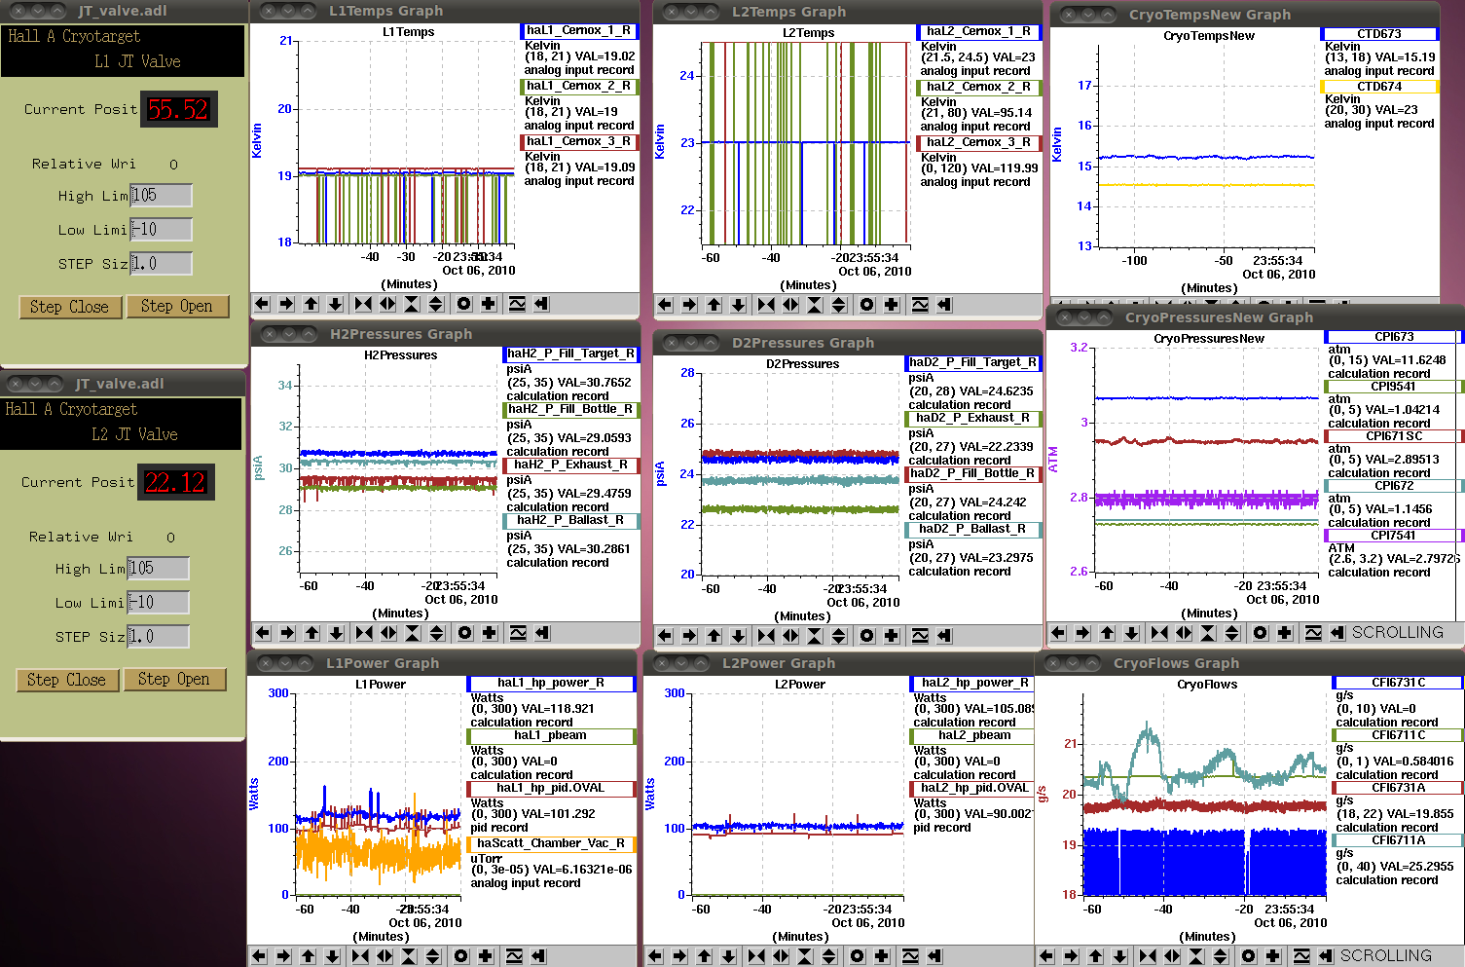Focus the Low Lim field for L2 JT Valve
This screenshot has width=1465, height=967.
tap(158, 602)
